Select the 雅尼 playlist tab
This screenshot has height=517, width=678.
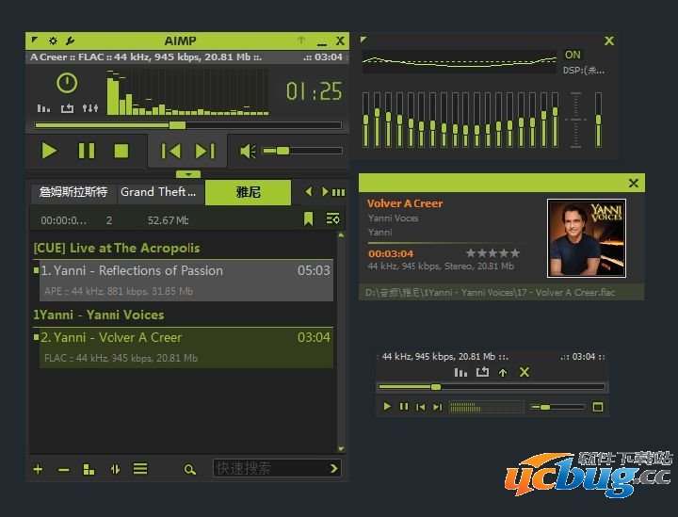(249, 192)
